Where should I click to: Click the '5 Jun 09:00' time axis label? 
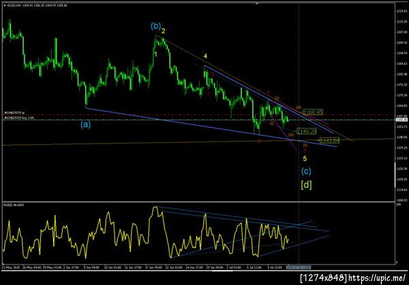91,267
